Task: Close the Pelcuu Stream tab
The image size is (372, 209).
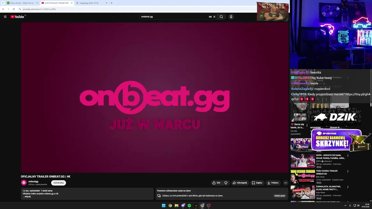Action: [x=37, y=3]
